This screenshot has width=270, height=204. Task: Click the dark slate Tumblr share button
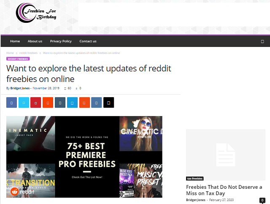(60, 103)
